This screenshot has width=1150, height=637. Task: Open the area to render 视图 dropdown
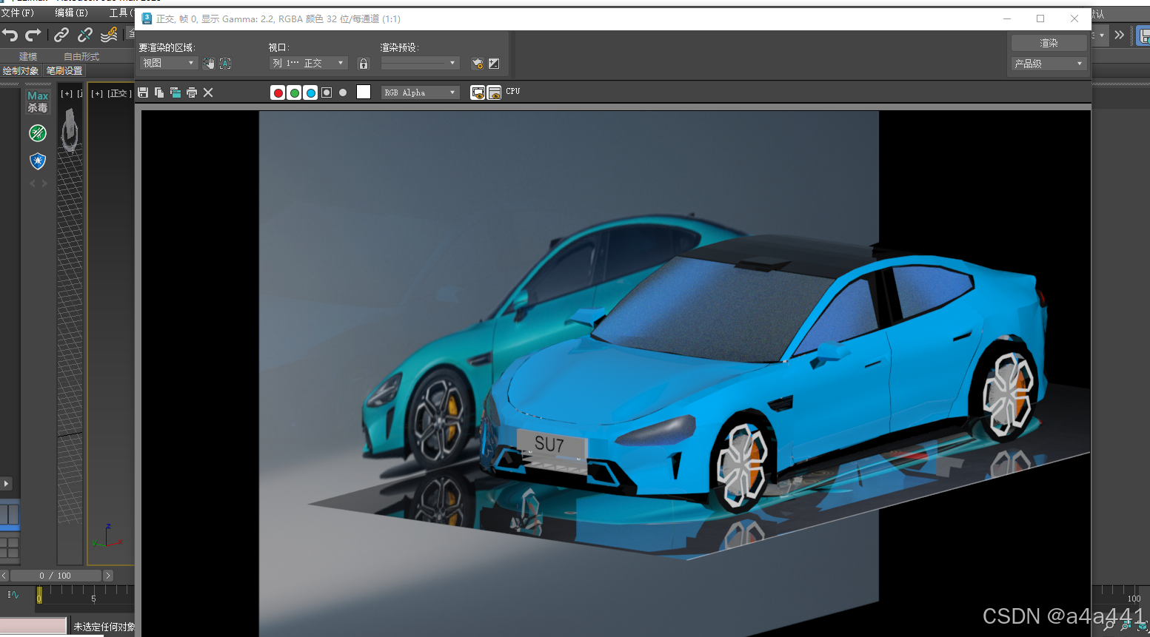point(169,64)
